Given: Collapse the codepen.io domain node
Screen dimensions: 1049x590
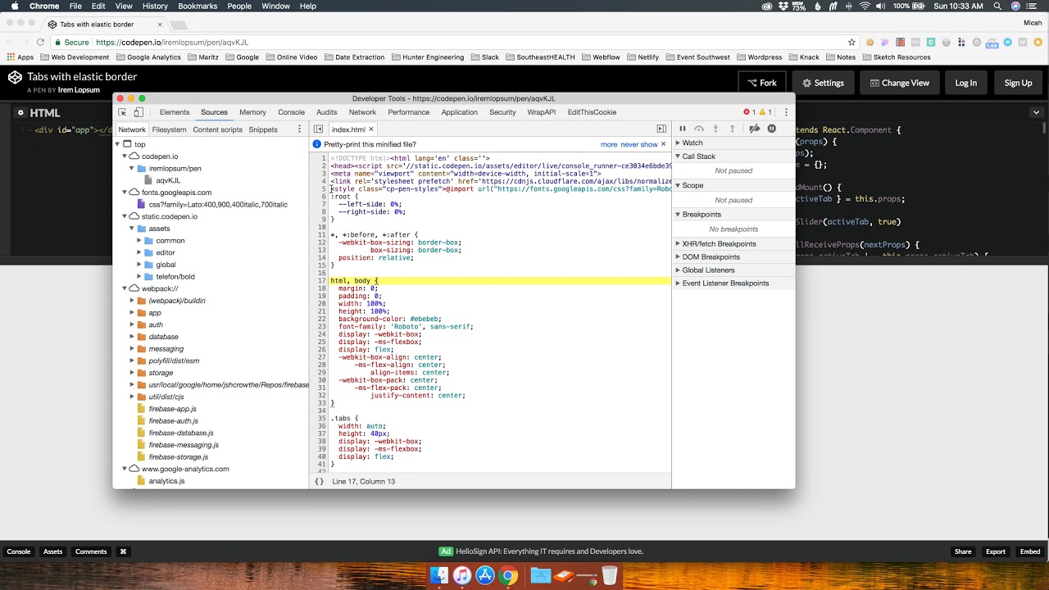Looking at the screenshot, I should pos(125,157).
